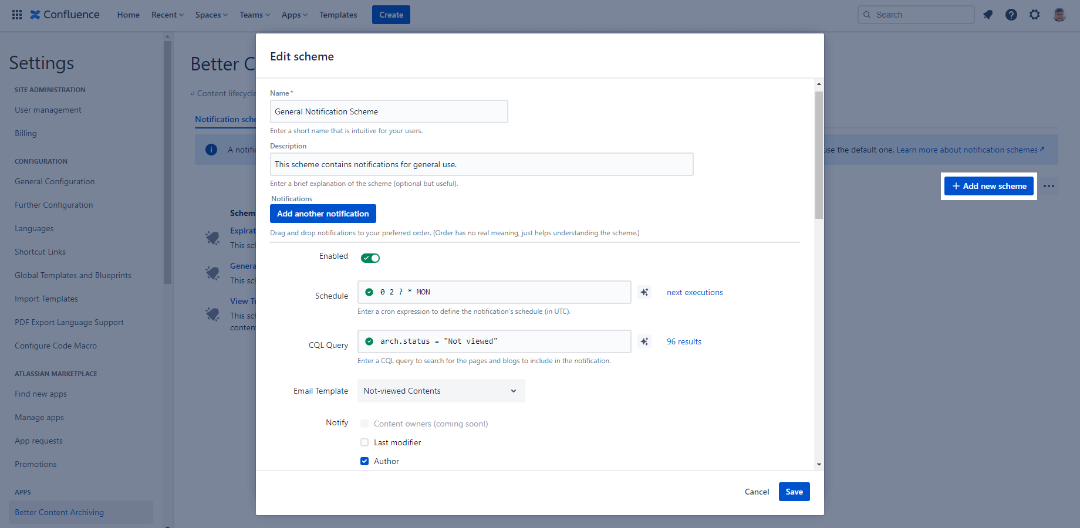Click the AI sparkle icon beside the Schedule field
Viewport: 1080px width, 528px height.
pos(644,292)
